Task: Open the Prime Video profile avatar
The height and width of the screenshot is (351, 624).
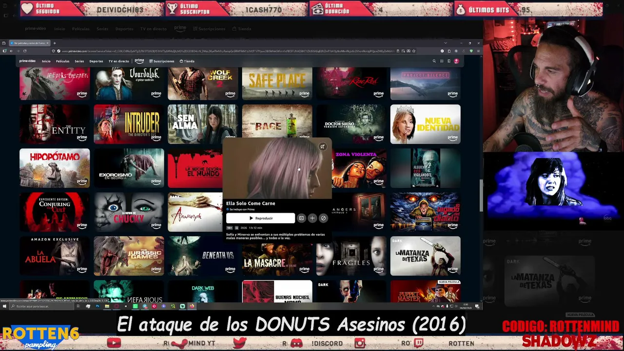Action: [x=456, y=61]
